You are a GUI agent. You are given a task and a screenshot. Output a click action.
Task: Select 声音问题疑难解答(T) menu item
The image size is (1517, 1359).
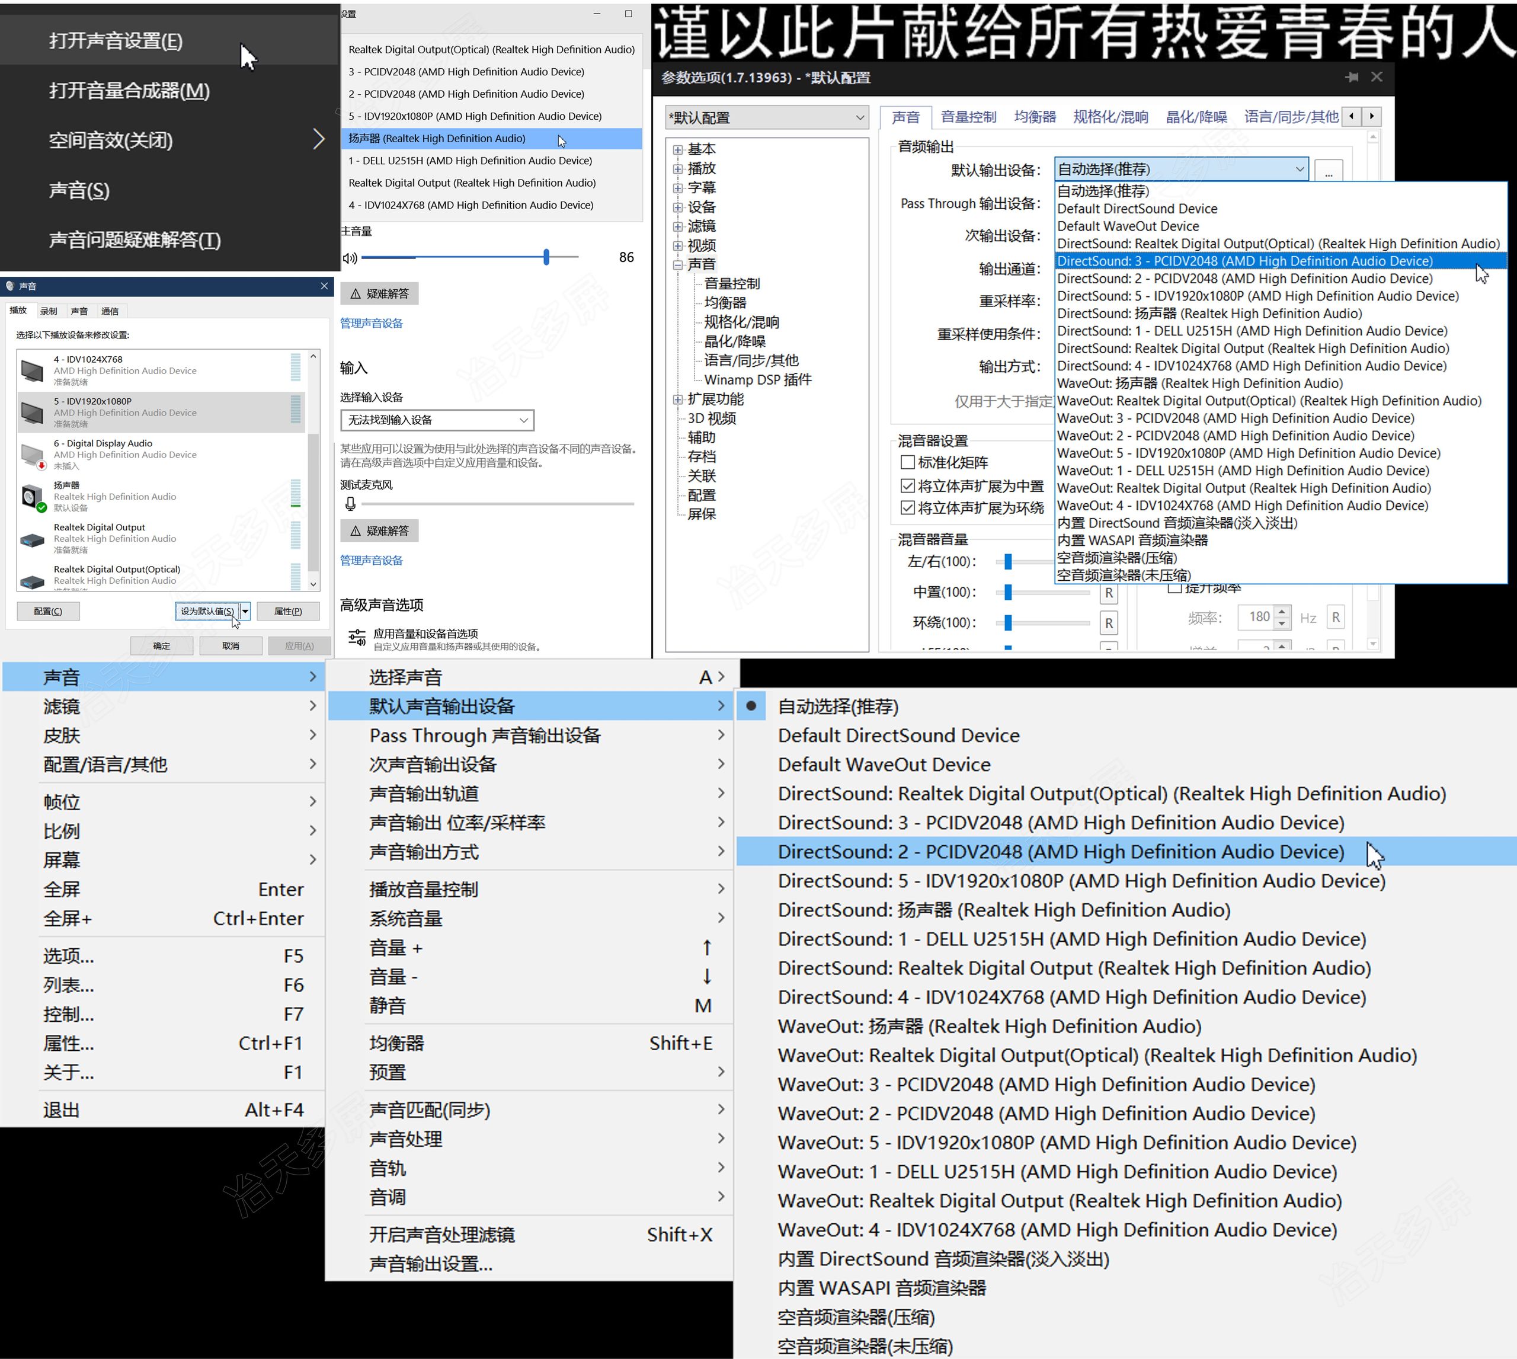[x=170, y=239]
